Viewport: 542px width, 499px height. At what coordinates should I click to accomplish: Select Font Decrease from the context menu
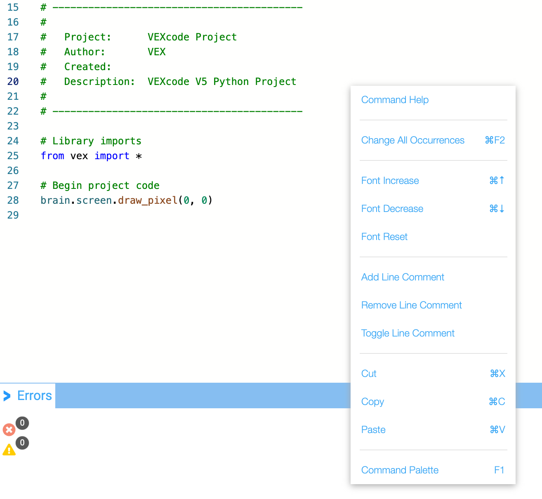coord(392,209)
